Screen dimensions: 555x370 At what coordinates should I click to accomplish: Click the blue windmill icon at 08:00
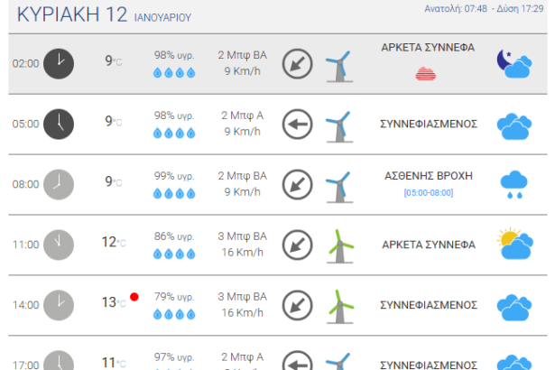pos(338,184)
